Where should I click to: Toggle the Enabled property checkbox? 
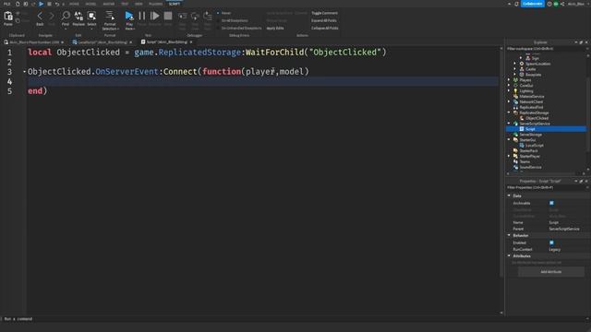click(x=551, y=243)
